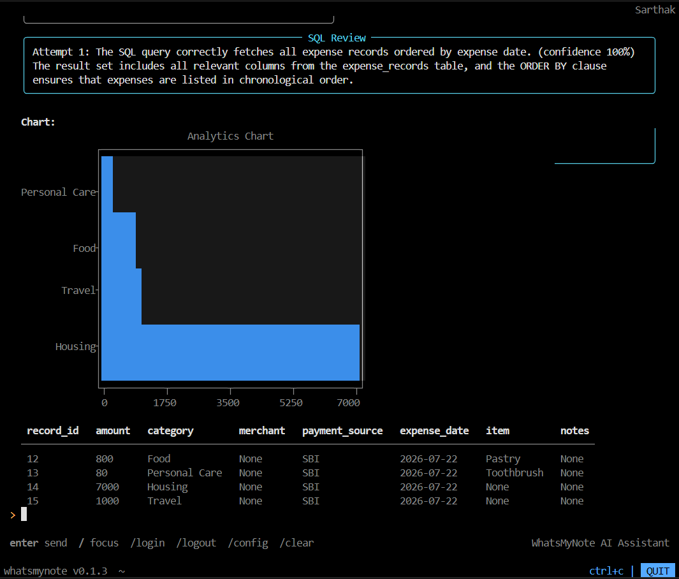Click the '/ focus' shortcut hint
The width and height of the screenshot is (679, 579).
[99, 543]
